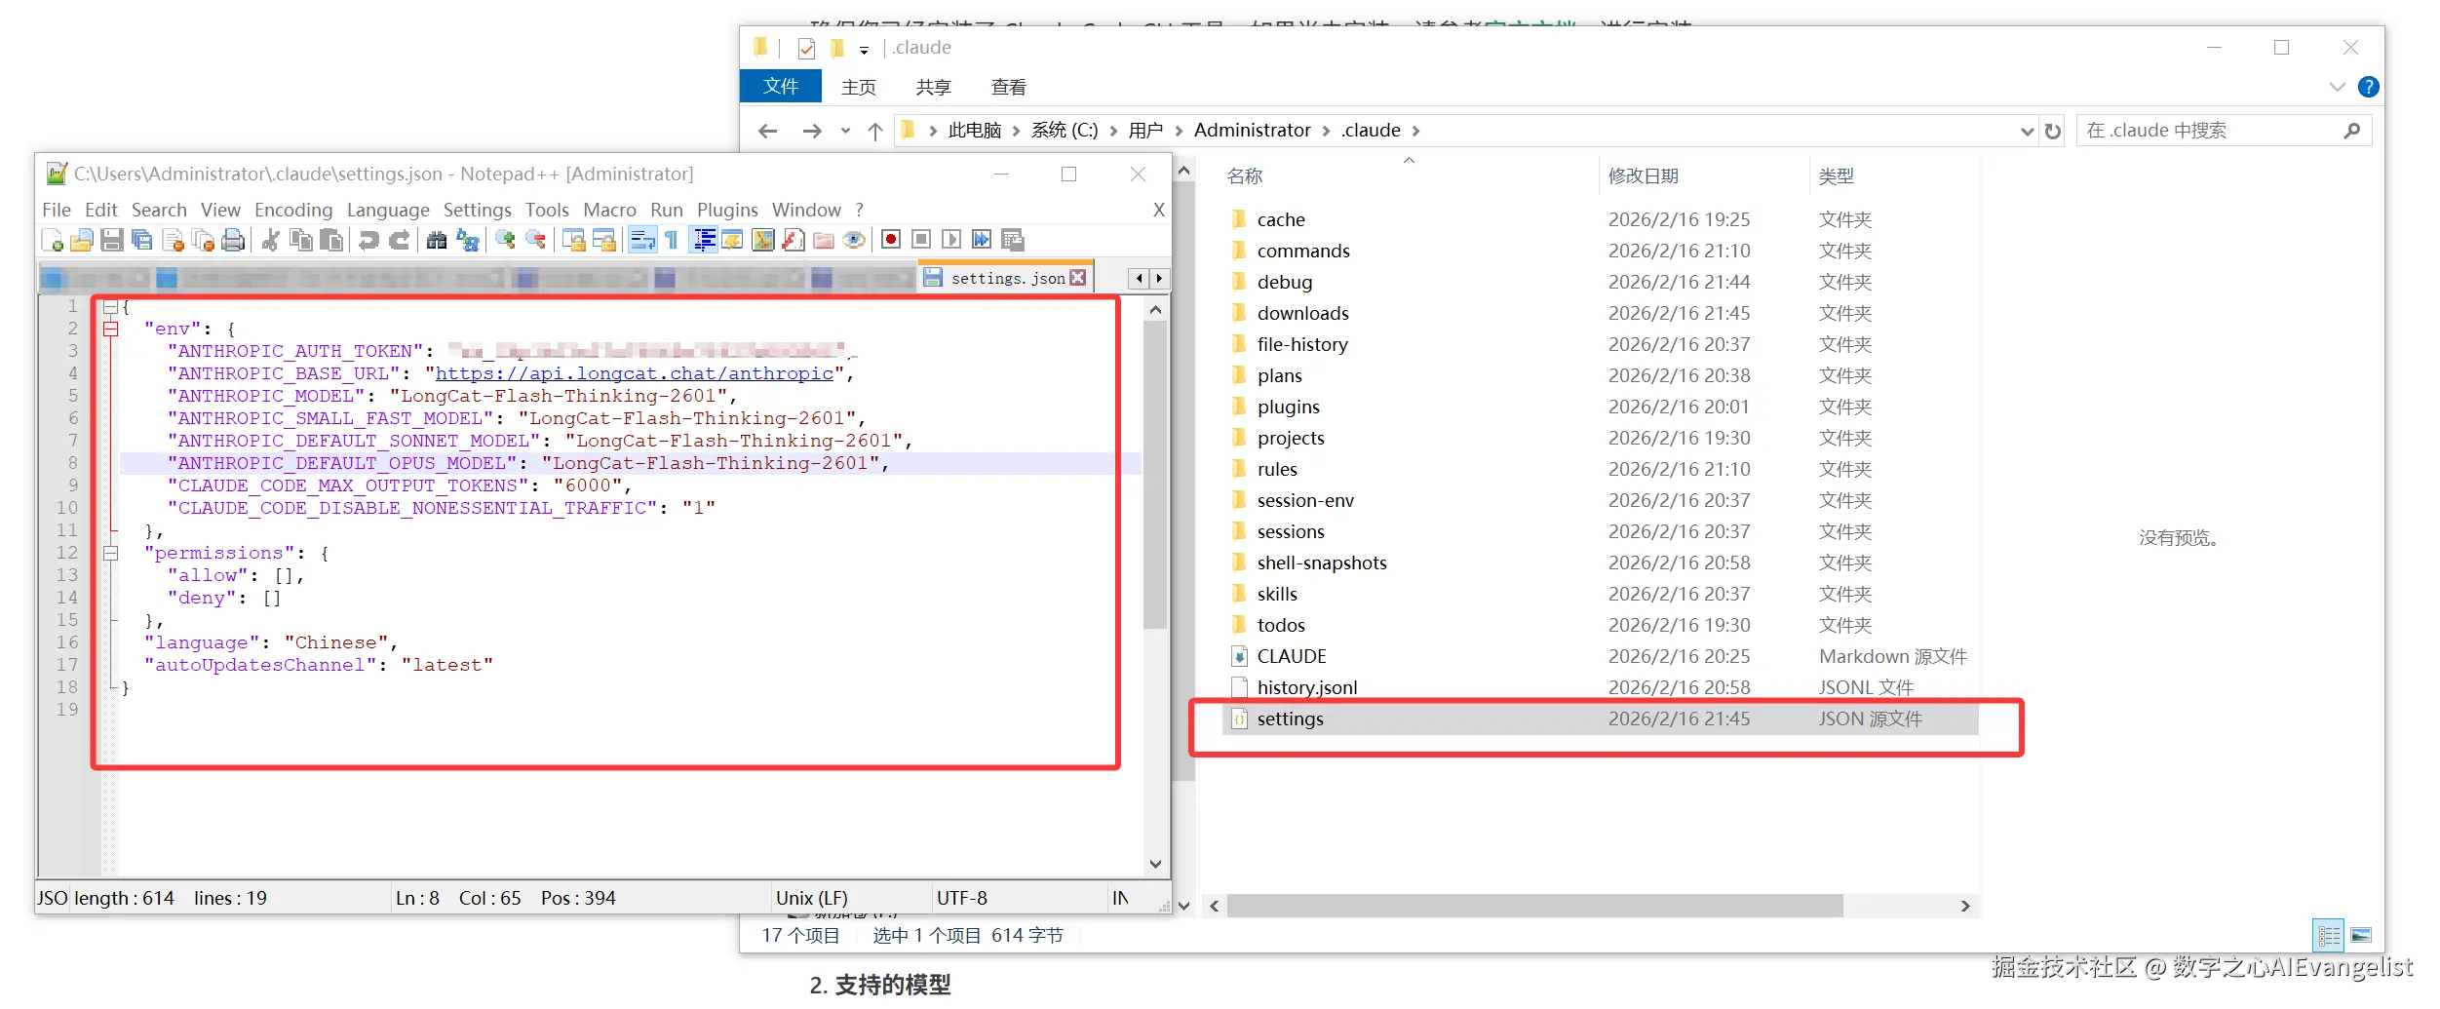Sort files by the 名称 column header
2440x1009 pixels.
point(1245,175)
